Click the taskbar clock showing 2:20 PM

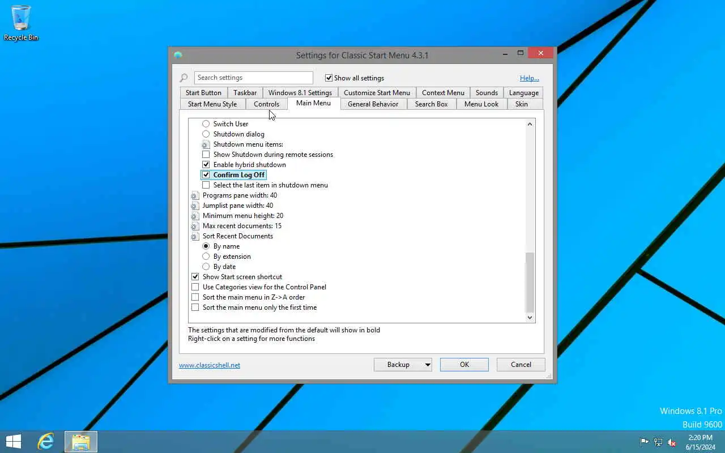(700, 442)
